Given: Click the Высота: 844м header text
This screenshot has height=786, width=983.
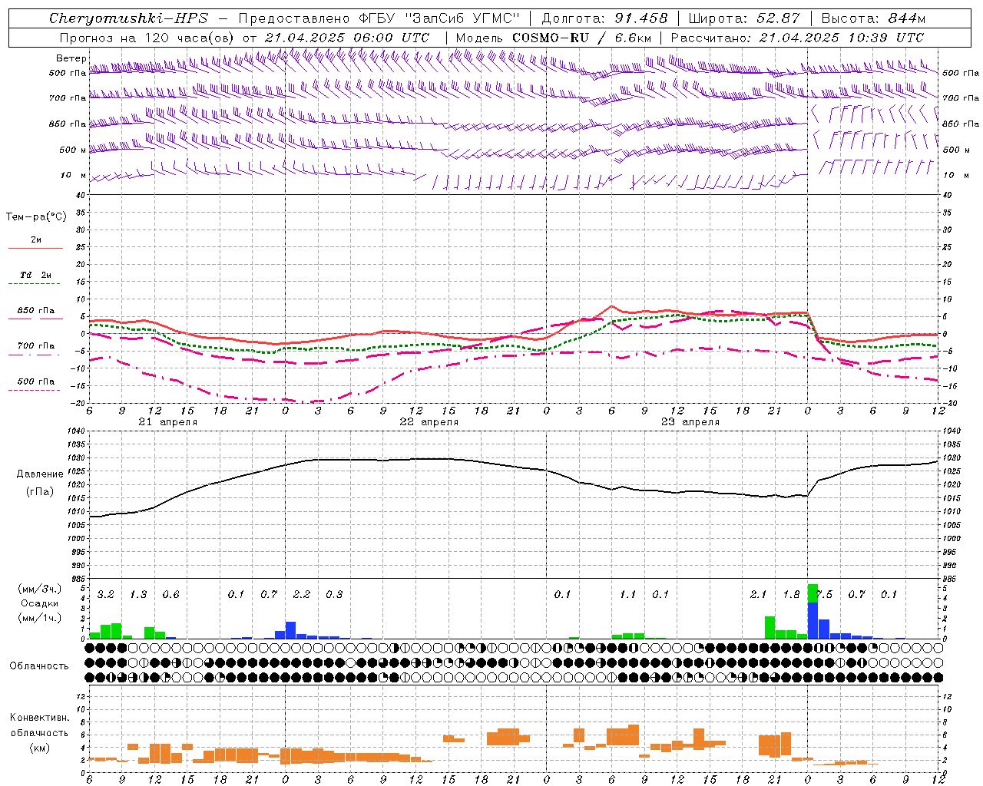Looking at the screenshot, I should pos(873,18).
